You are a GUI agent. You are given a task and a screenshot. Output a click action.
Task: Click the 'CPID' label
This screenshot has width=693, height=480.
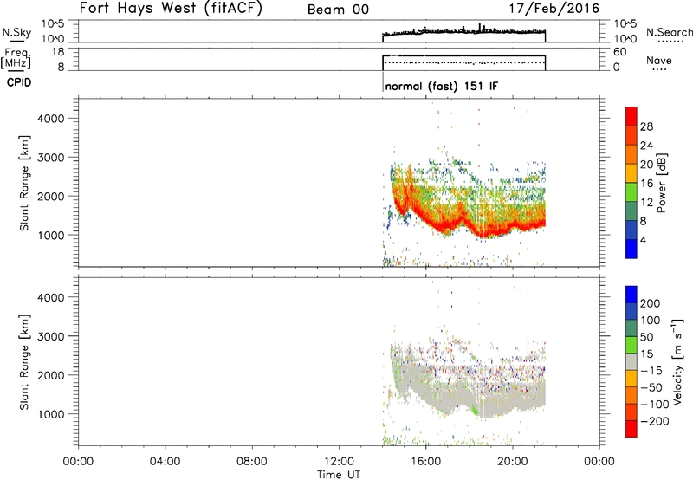coord(19,82)
